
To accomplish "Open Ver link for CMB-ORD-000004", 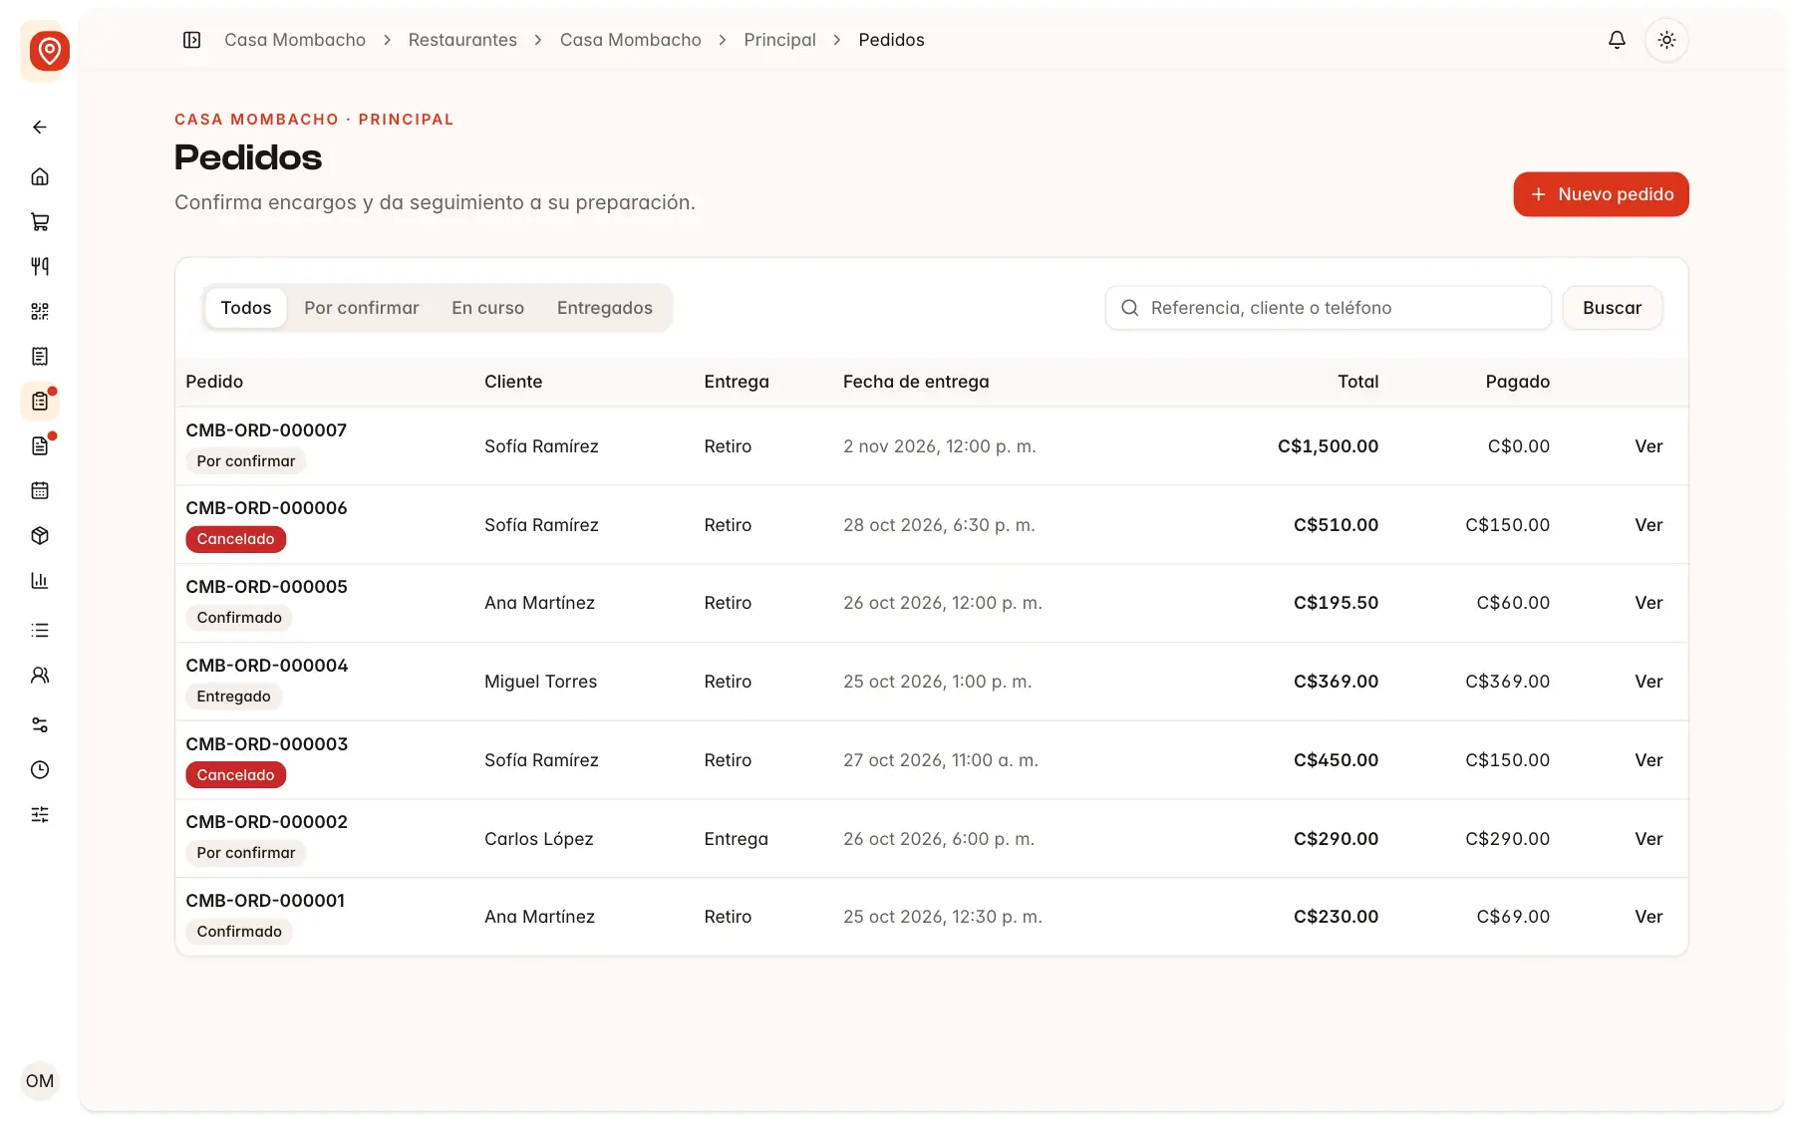I will [x=1648, y=682].
